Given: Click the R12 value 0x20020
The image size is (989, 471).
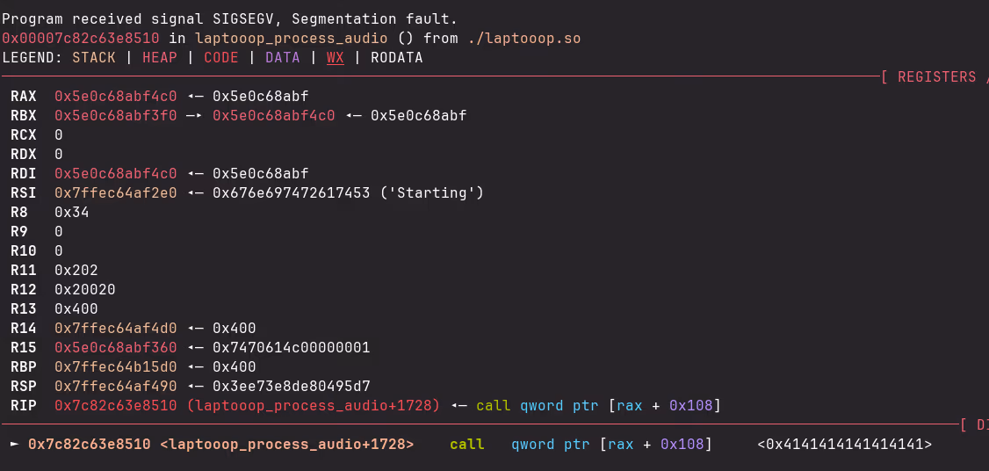Looking at the screenshot, I should point(84,290).
